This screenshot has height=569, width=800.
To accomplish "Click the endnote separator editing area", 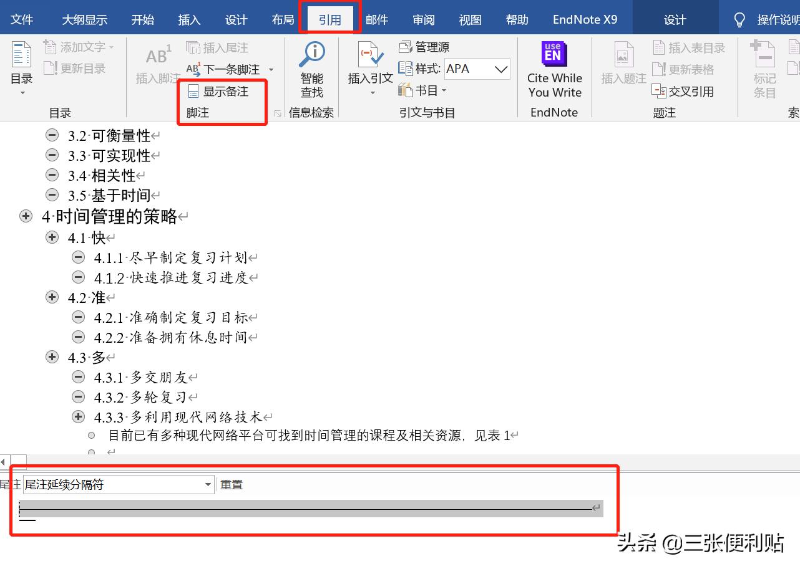I will pos(311,508).
